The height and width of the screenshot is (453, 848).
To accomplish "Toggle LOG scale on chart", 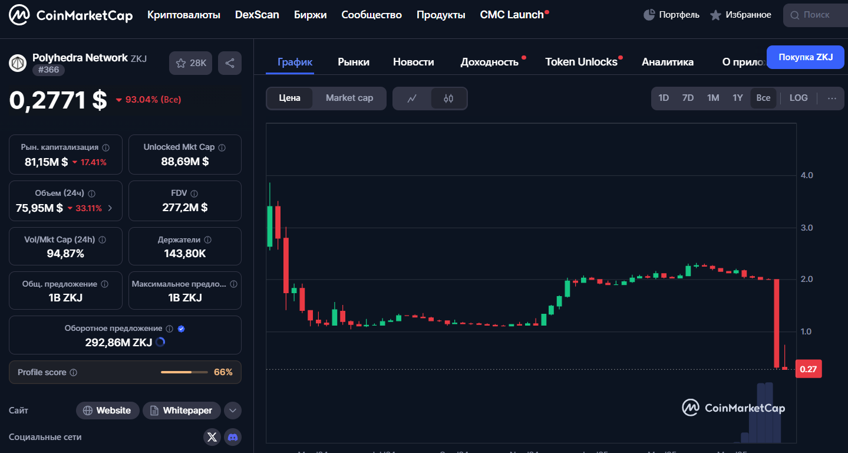I will (x=798, y=98).
